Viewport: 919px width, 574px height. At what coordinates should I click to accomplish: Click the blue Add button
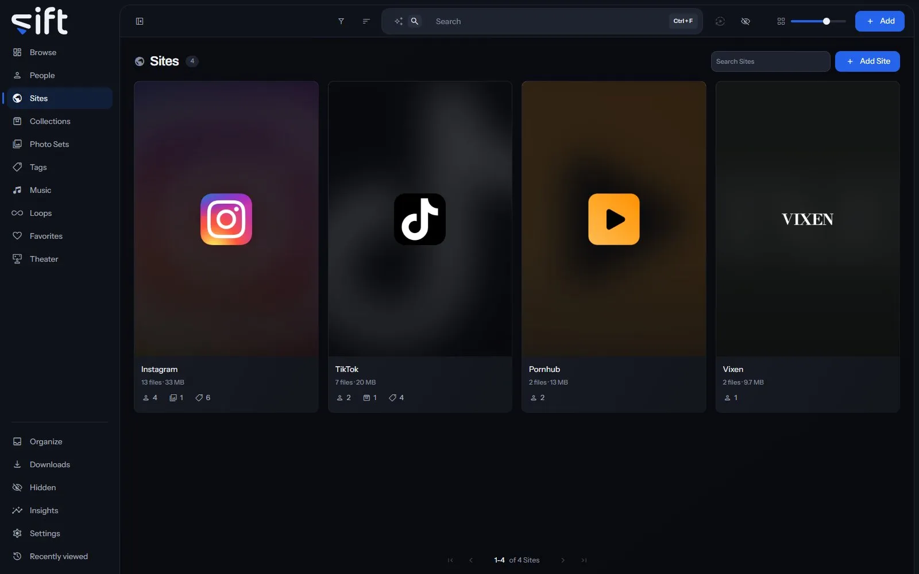(x=880, y=21)
